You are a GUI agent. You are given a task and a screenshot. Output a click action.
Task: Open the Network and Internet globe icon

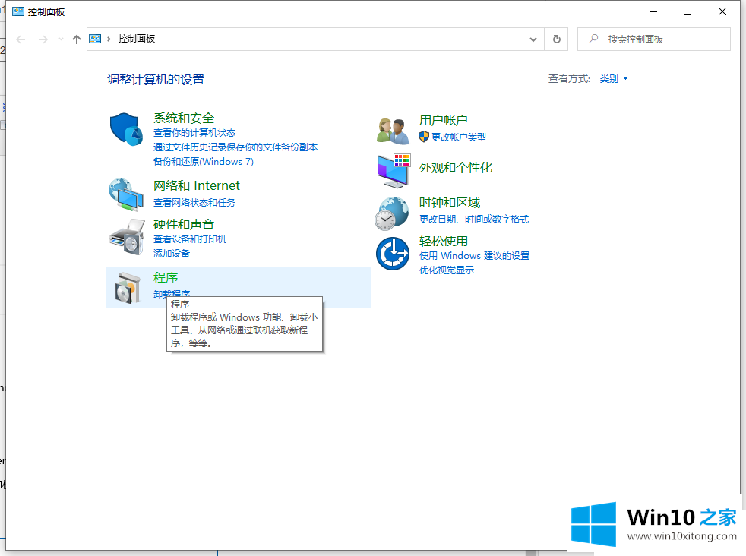[x=126, y=194]
